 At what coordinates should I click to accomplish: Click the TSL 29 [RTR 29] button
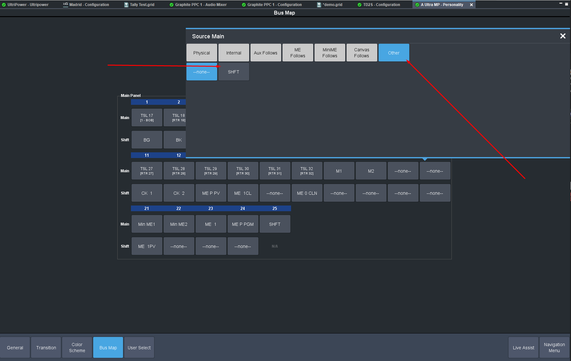(211, 171)
